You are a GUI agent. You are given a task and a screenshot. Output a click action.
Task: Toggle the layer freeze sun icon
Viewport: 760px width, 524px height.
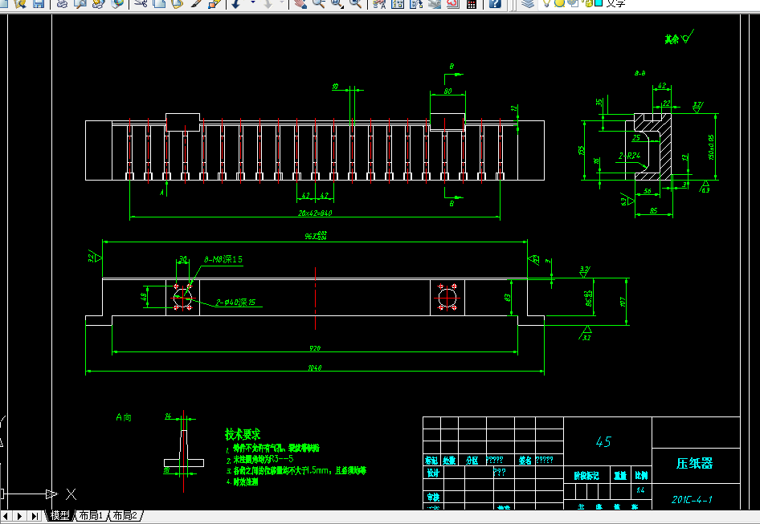coord(560,3)
